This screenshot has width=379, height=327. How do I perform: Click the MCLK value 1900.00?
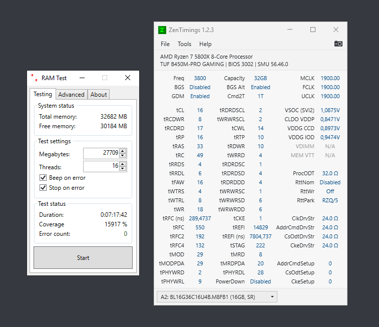(x=330, y=78)
